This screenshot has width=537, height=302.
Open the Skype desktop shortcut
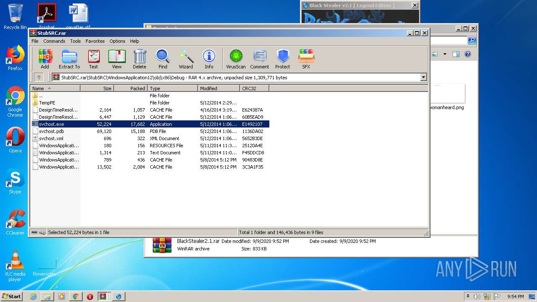15,181
